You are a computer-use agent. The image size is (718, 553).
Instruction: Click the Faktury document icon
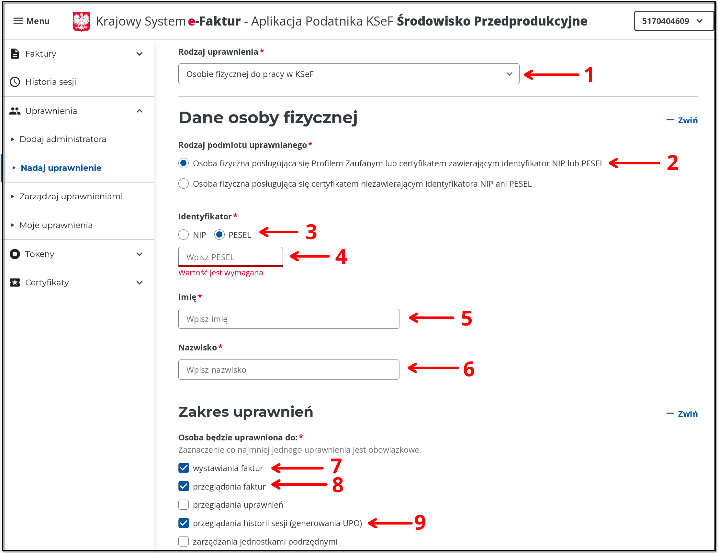[x=15, y=54]
